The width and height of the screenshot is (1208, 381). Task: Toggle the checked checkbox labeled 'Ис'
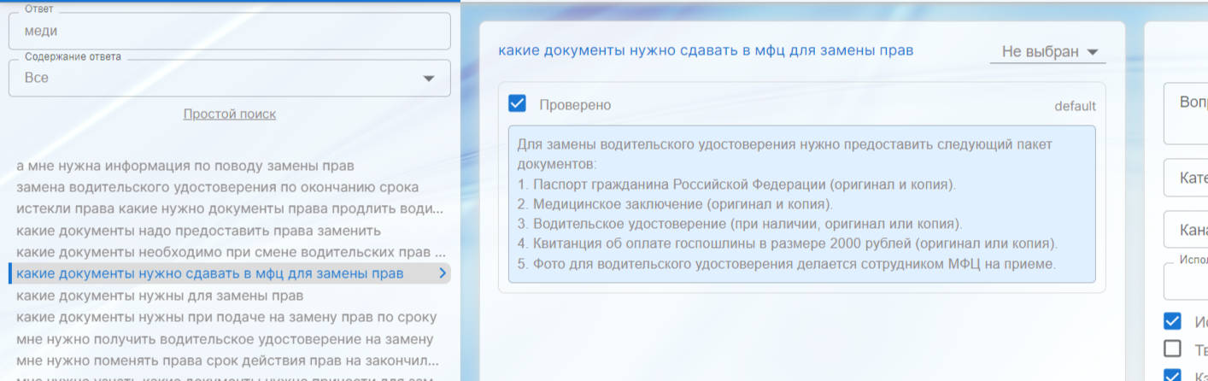[x=1173, y=321]
